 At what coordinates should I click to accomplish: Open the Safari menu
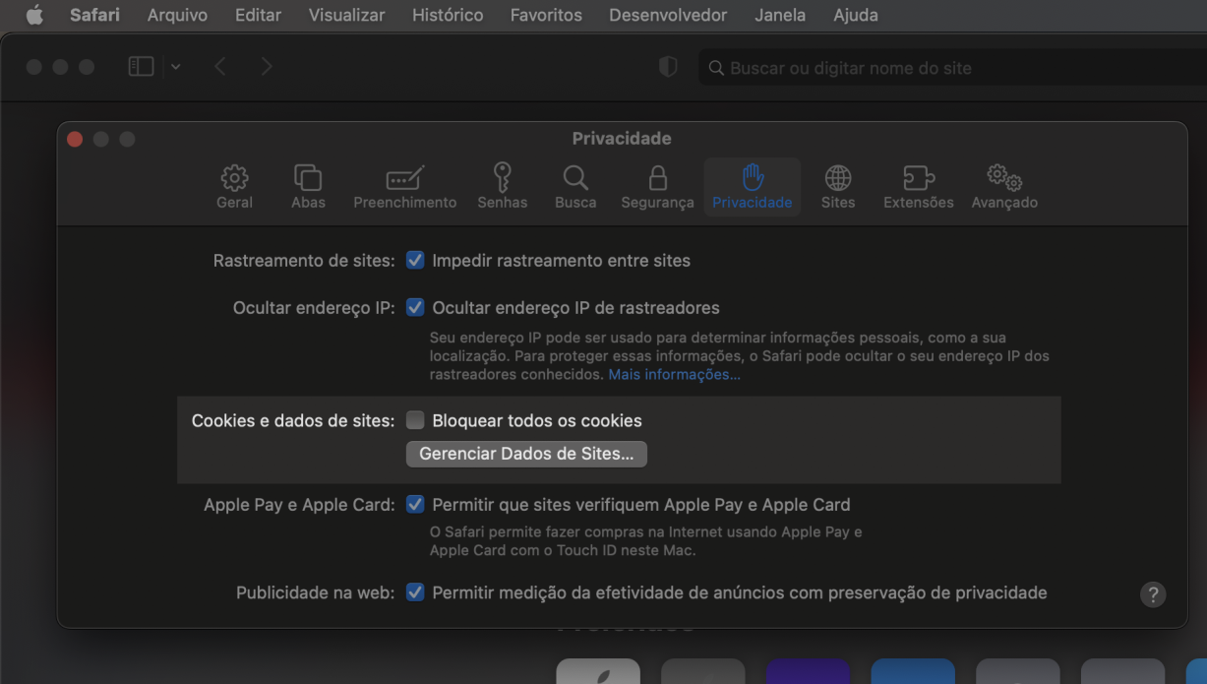point(94,15)
